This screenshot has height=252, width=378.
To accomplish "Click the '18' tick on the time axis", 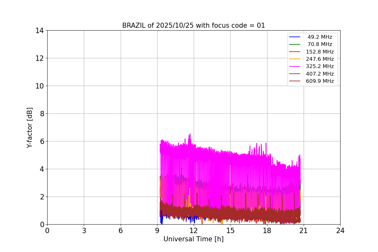I will point(267,231).
